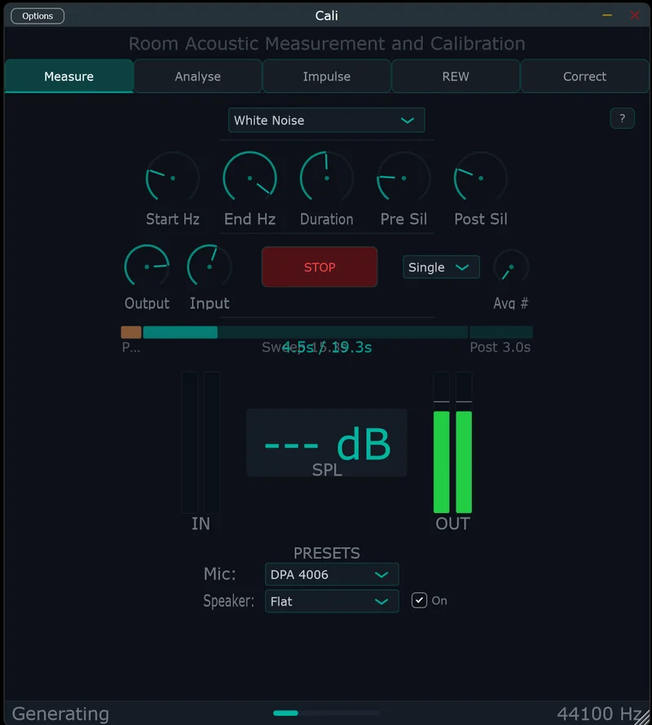Screen dimensions: 652x725
Task: Click the Avg # knob
Action: (x=511, y=267)
